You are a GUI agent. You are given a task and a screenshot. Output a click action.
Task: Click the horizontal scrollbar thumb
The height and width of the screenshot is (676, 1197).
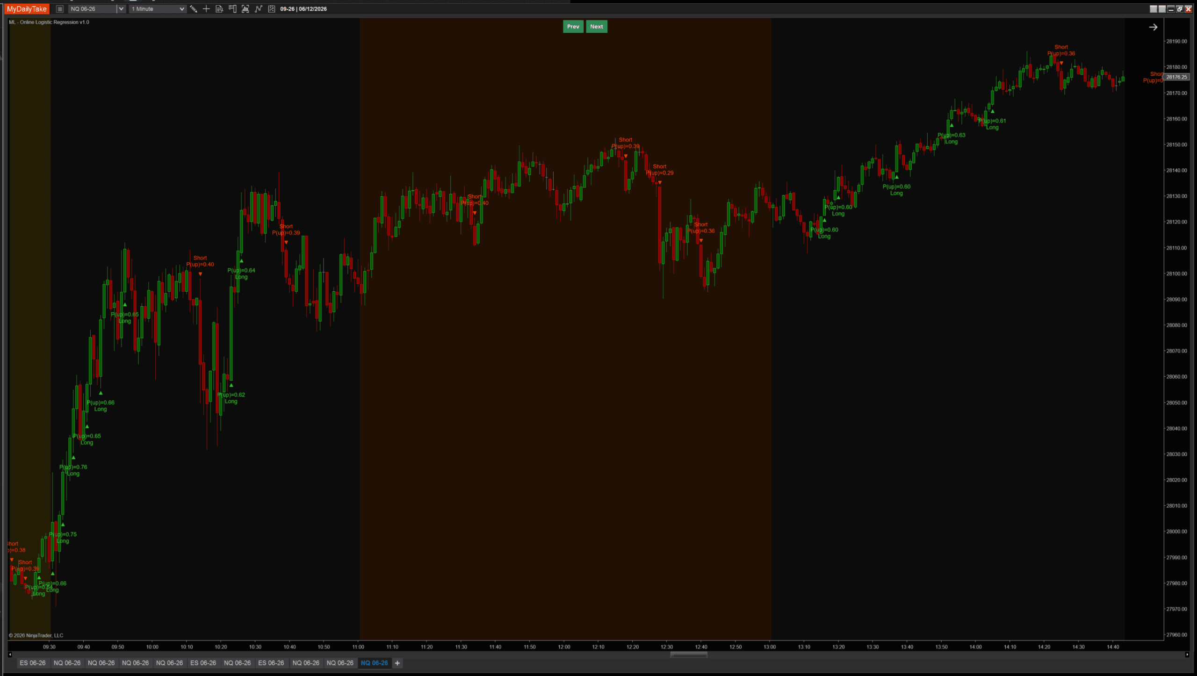(689, 654)
